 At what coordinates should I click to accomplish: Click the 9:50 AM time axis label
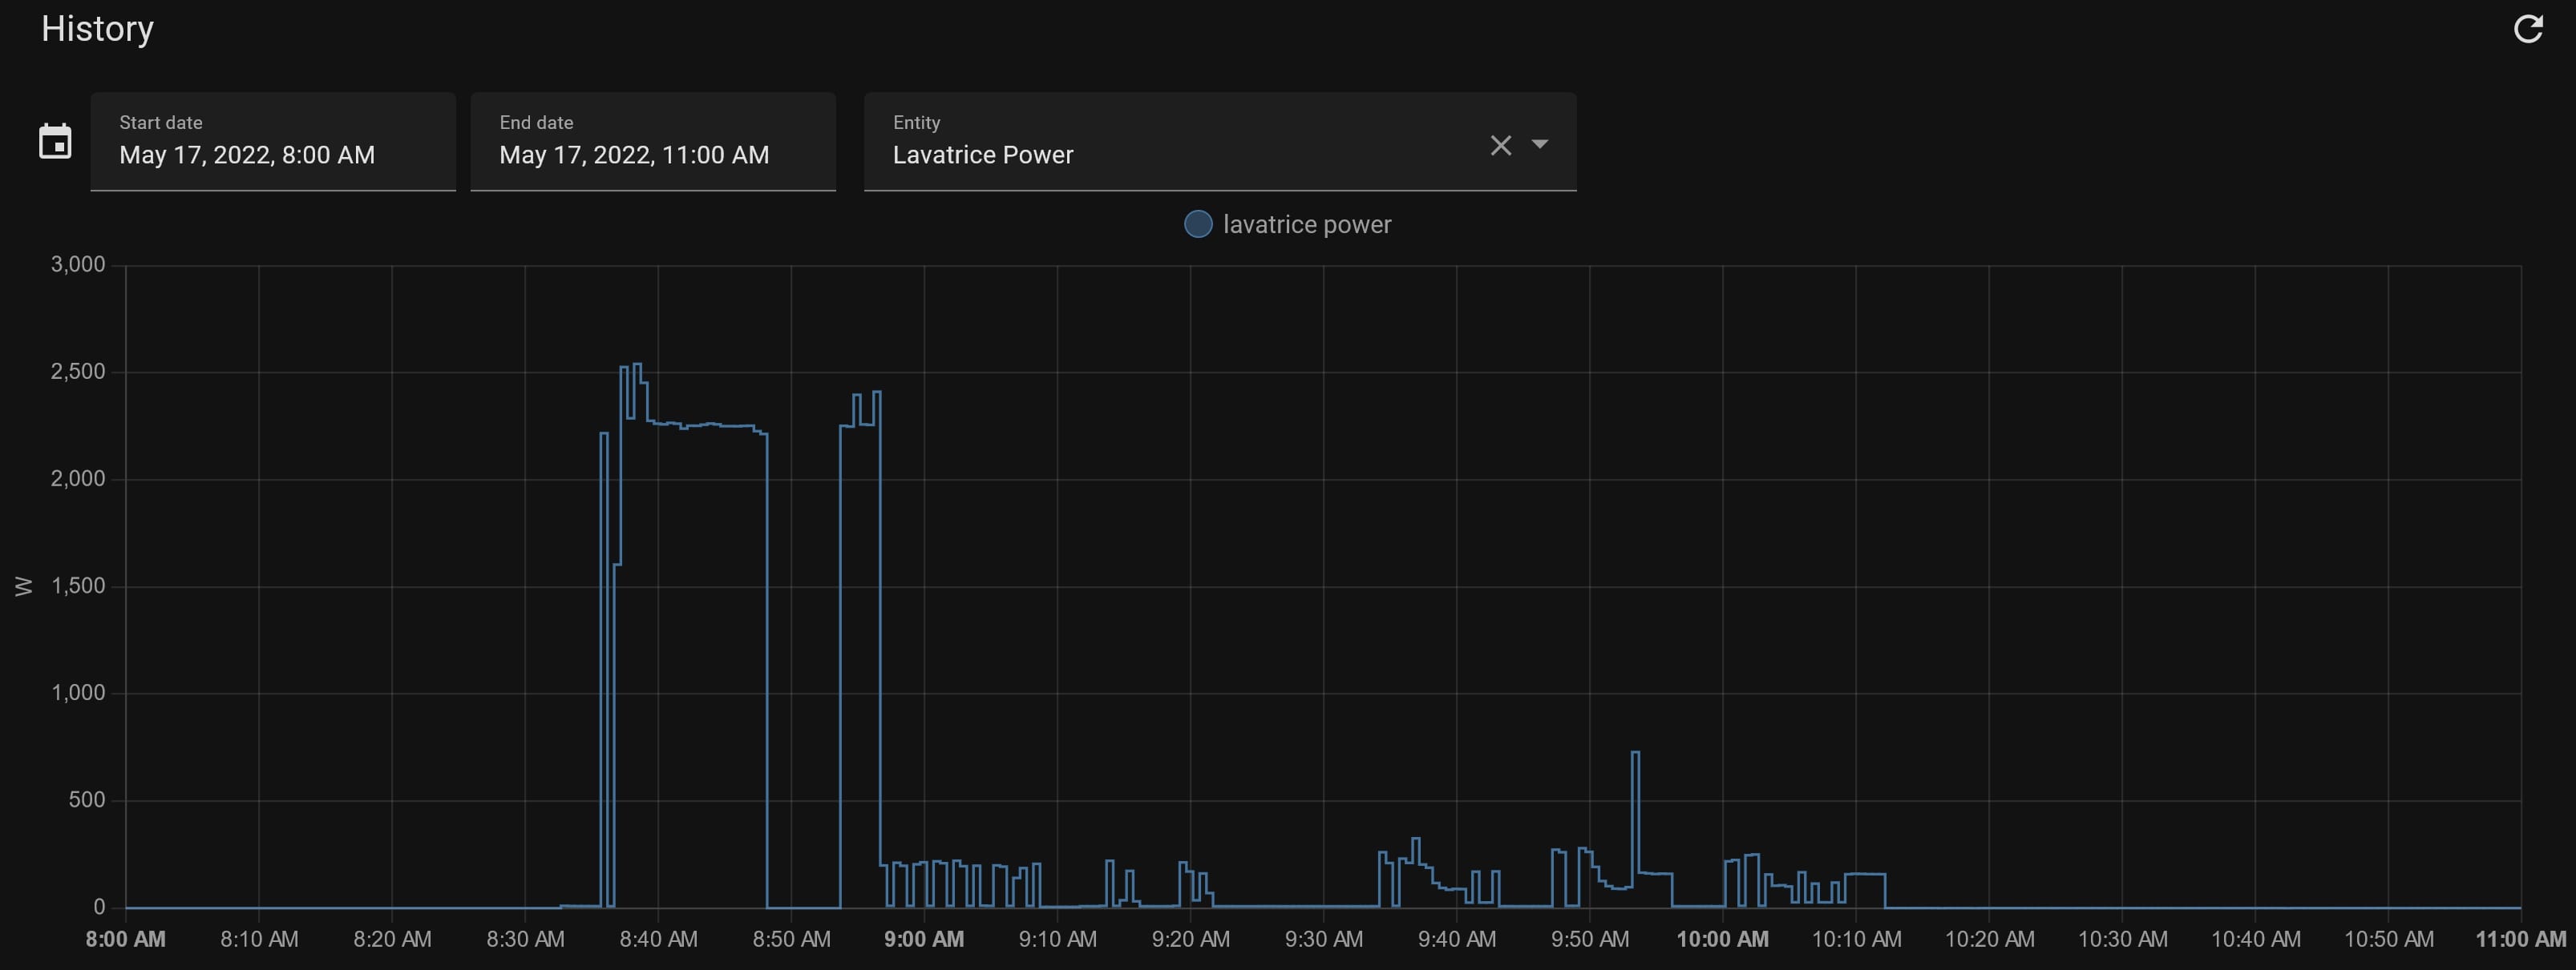tap(1589, 940)
